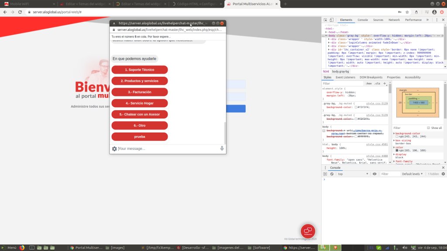
Task: Open the DOM Breakpoints pane tab
Action: pyautogui.click(x=371, y=78)
